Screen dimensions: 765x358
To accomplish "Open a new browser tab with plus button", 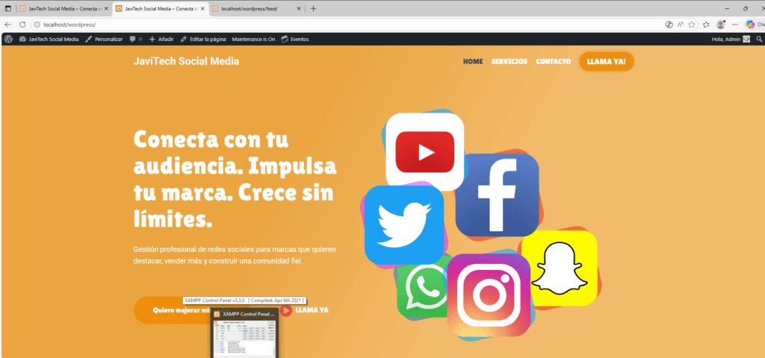I will (x=313, y=9).
